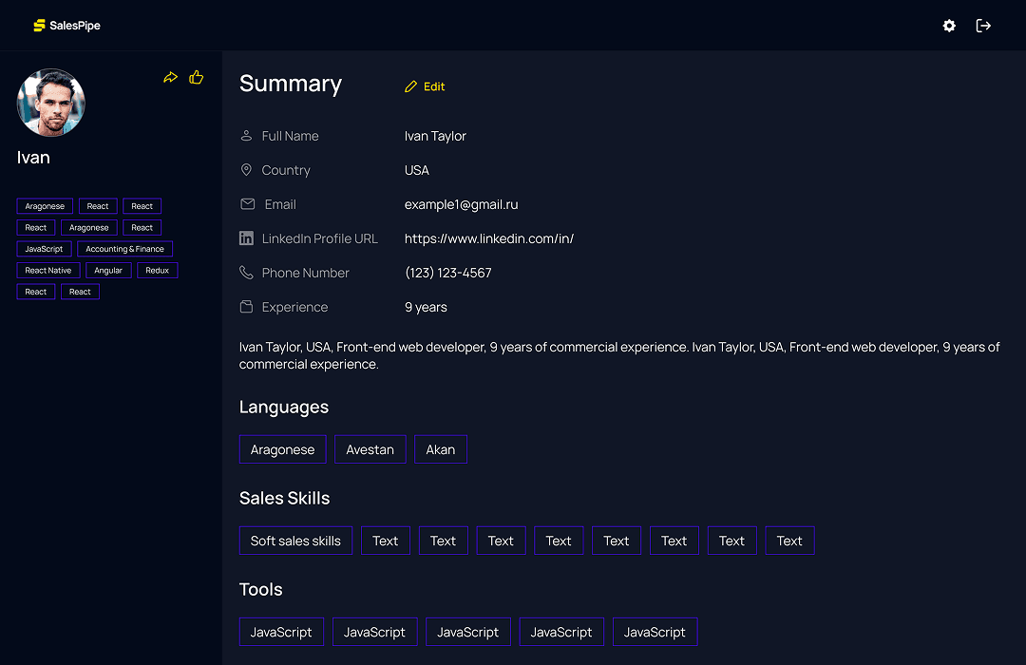This screenshot has width=1026, height=665.
Task: Click the SalesPipe logo in the header
Action: coord(66,25)
